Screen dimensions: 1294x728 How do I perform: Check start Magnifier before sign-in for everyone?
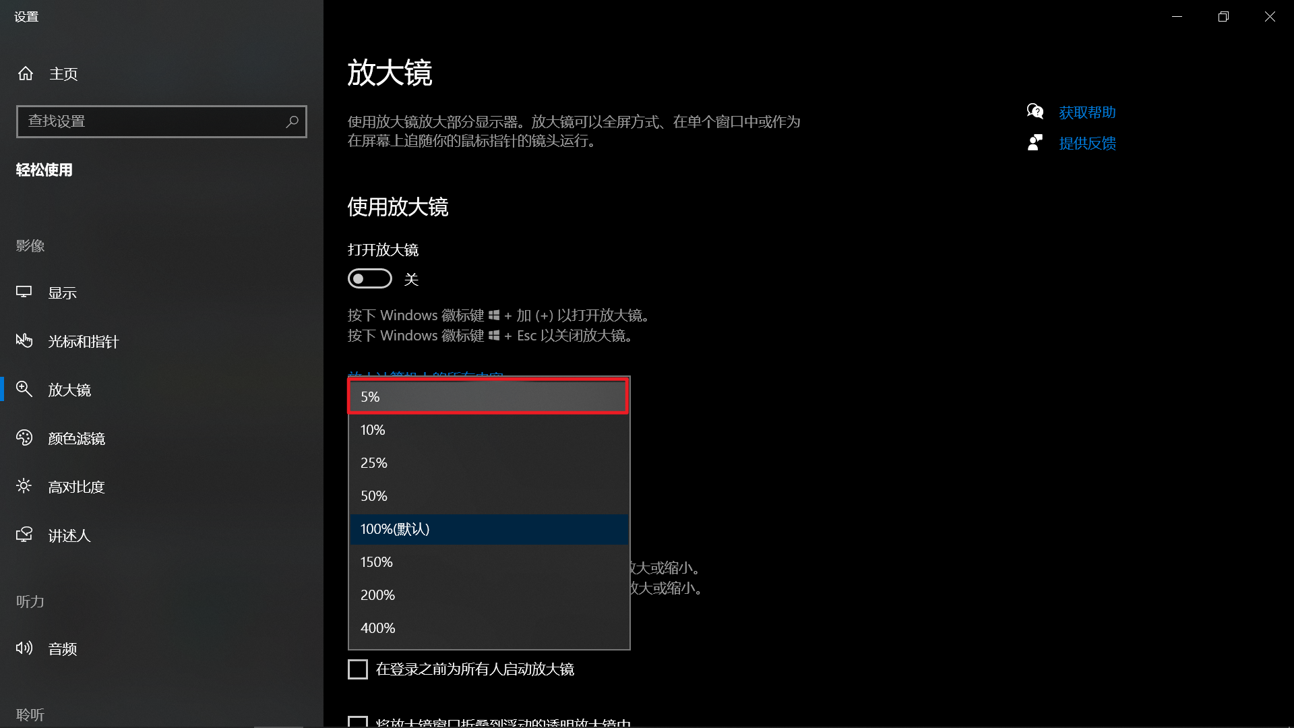click(358, 669)
